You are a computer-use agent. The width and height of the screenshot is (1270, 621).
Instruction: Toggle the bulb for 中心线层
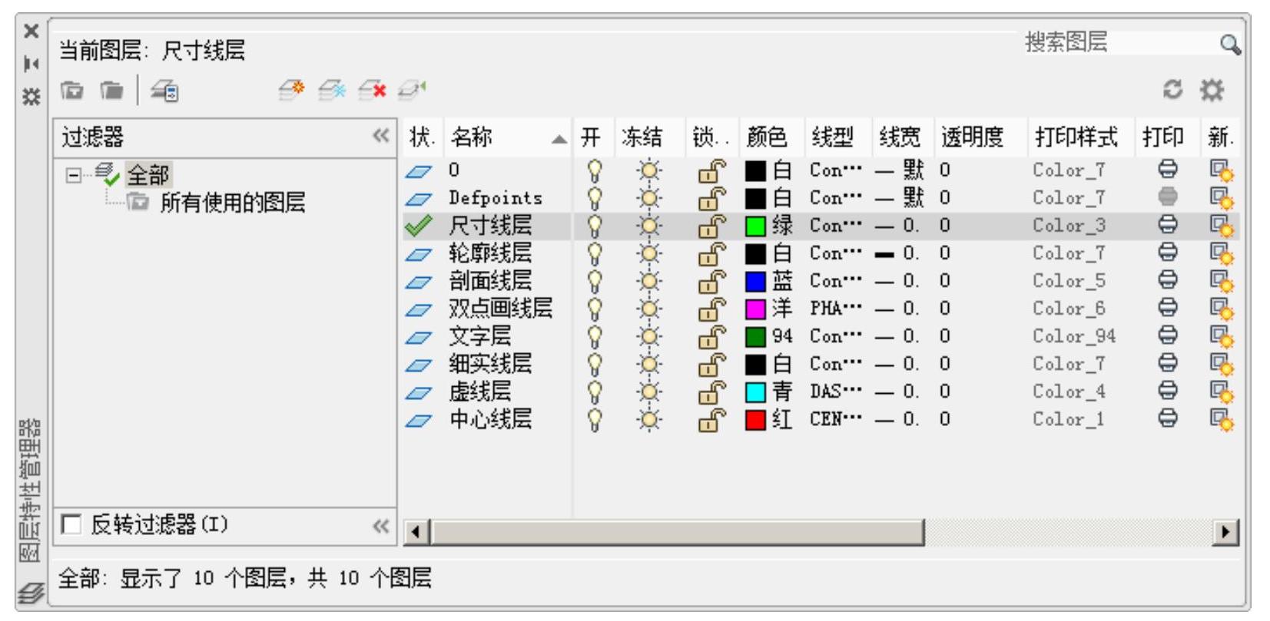click(594, 419)
